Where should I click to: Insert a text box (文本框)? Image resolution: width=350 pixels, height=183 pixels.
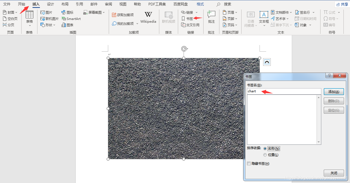264,19
